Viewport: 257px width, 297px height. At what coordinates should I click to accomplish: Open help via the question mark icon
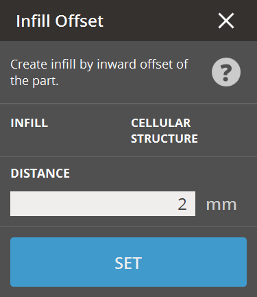226,72
